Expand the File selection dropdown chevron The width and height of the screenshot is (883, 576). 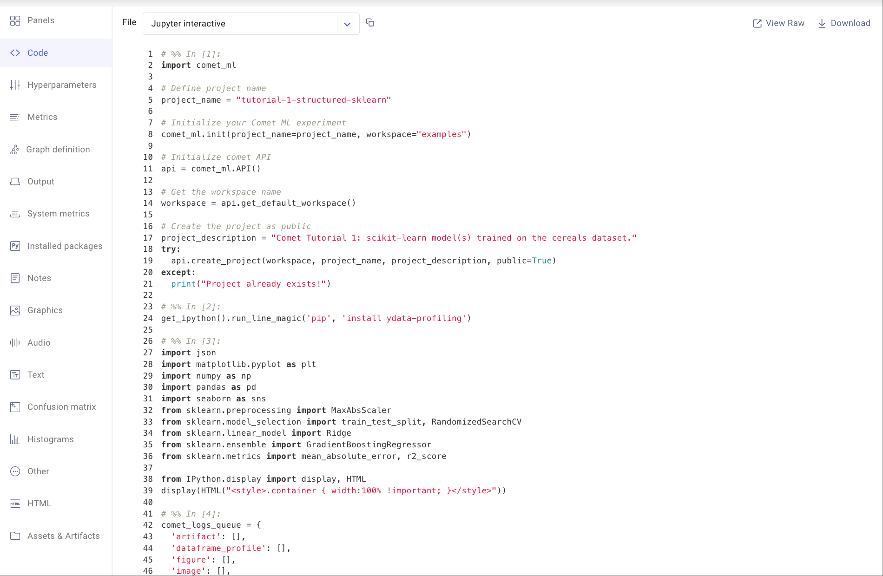coord(347,24)
